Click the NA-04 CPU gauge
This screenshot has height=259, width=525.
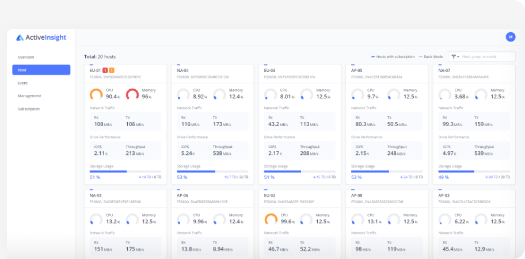[x=184, y=94]
